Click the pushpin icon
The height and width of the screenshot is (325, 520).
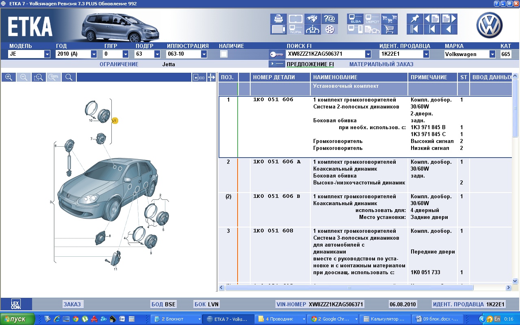414,19
